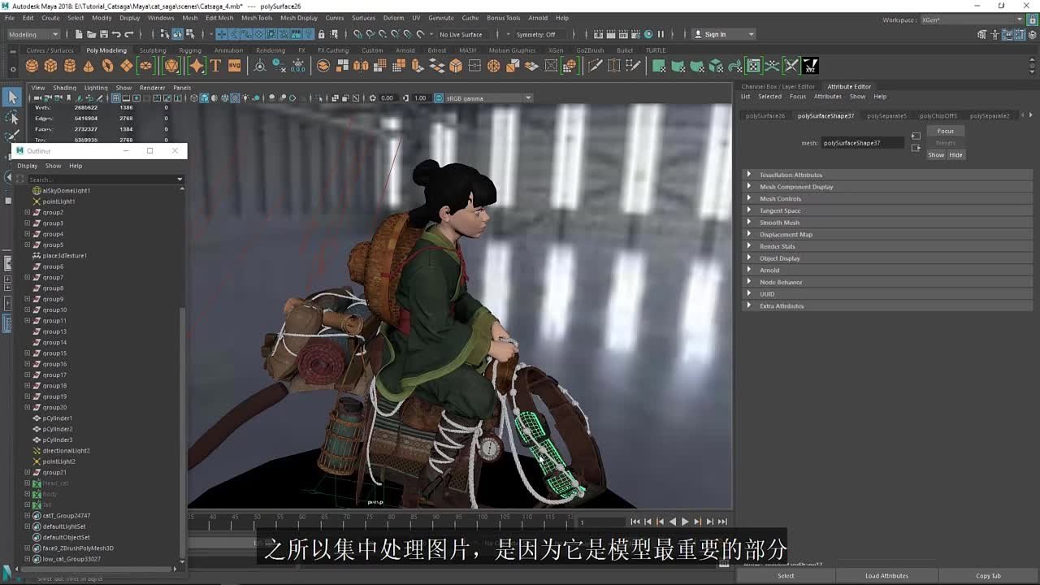1040x585 pixels.
Task: Create a polygon cone from the shelf
Action: click(89, 66)
